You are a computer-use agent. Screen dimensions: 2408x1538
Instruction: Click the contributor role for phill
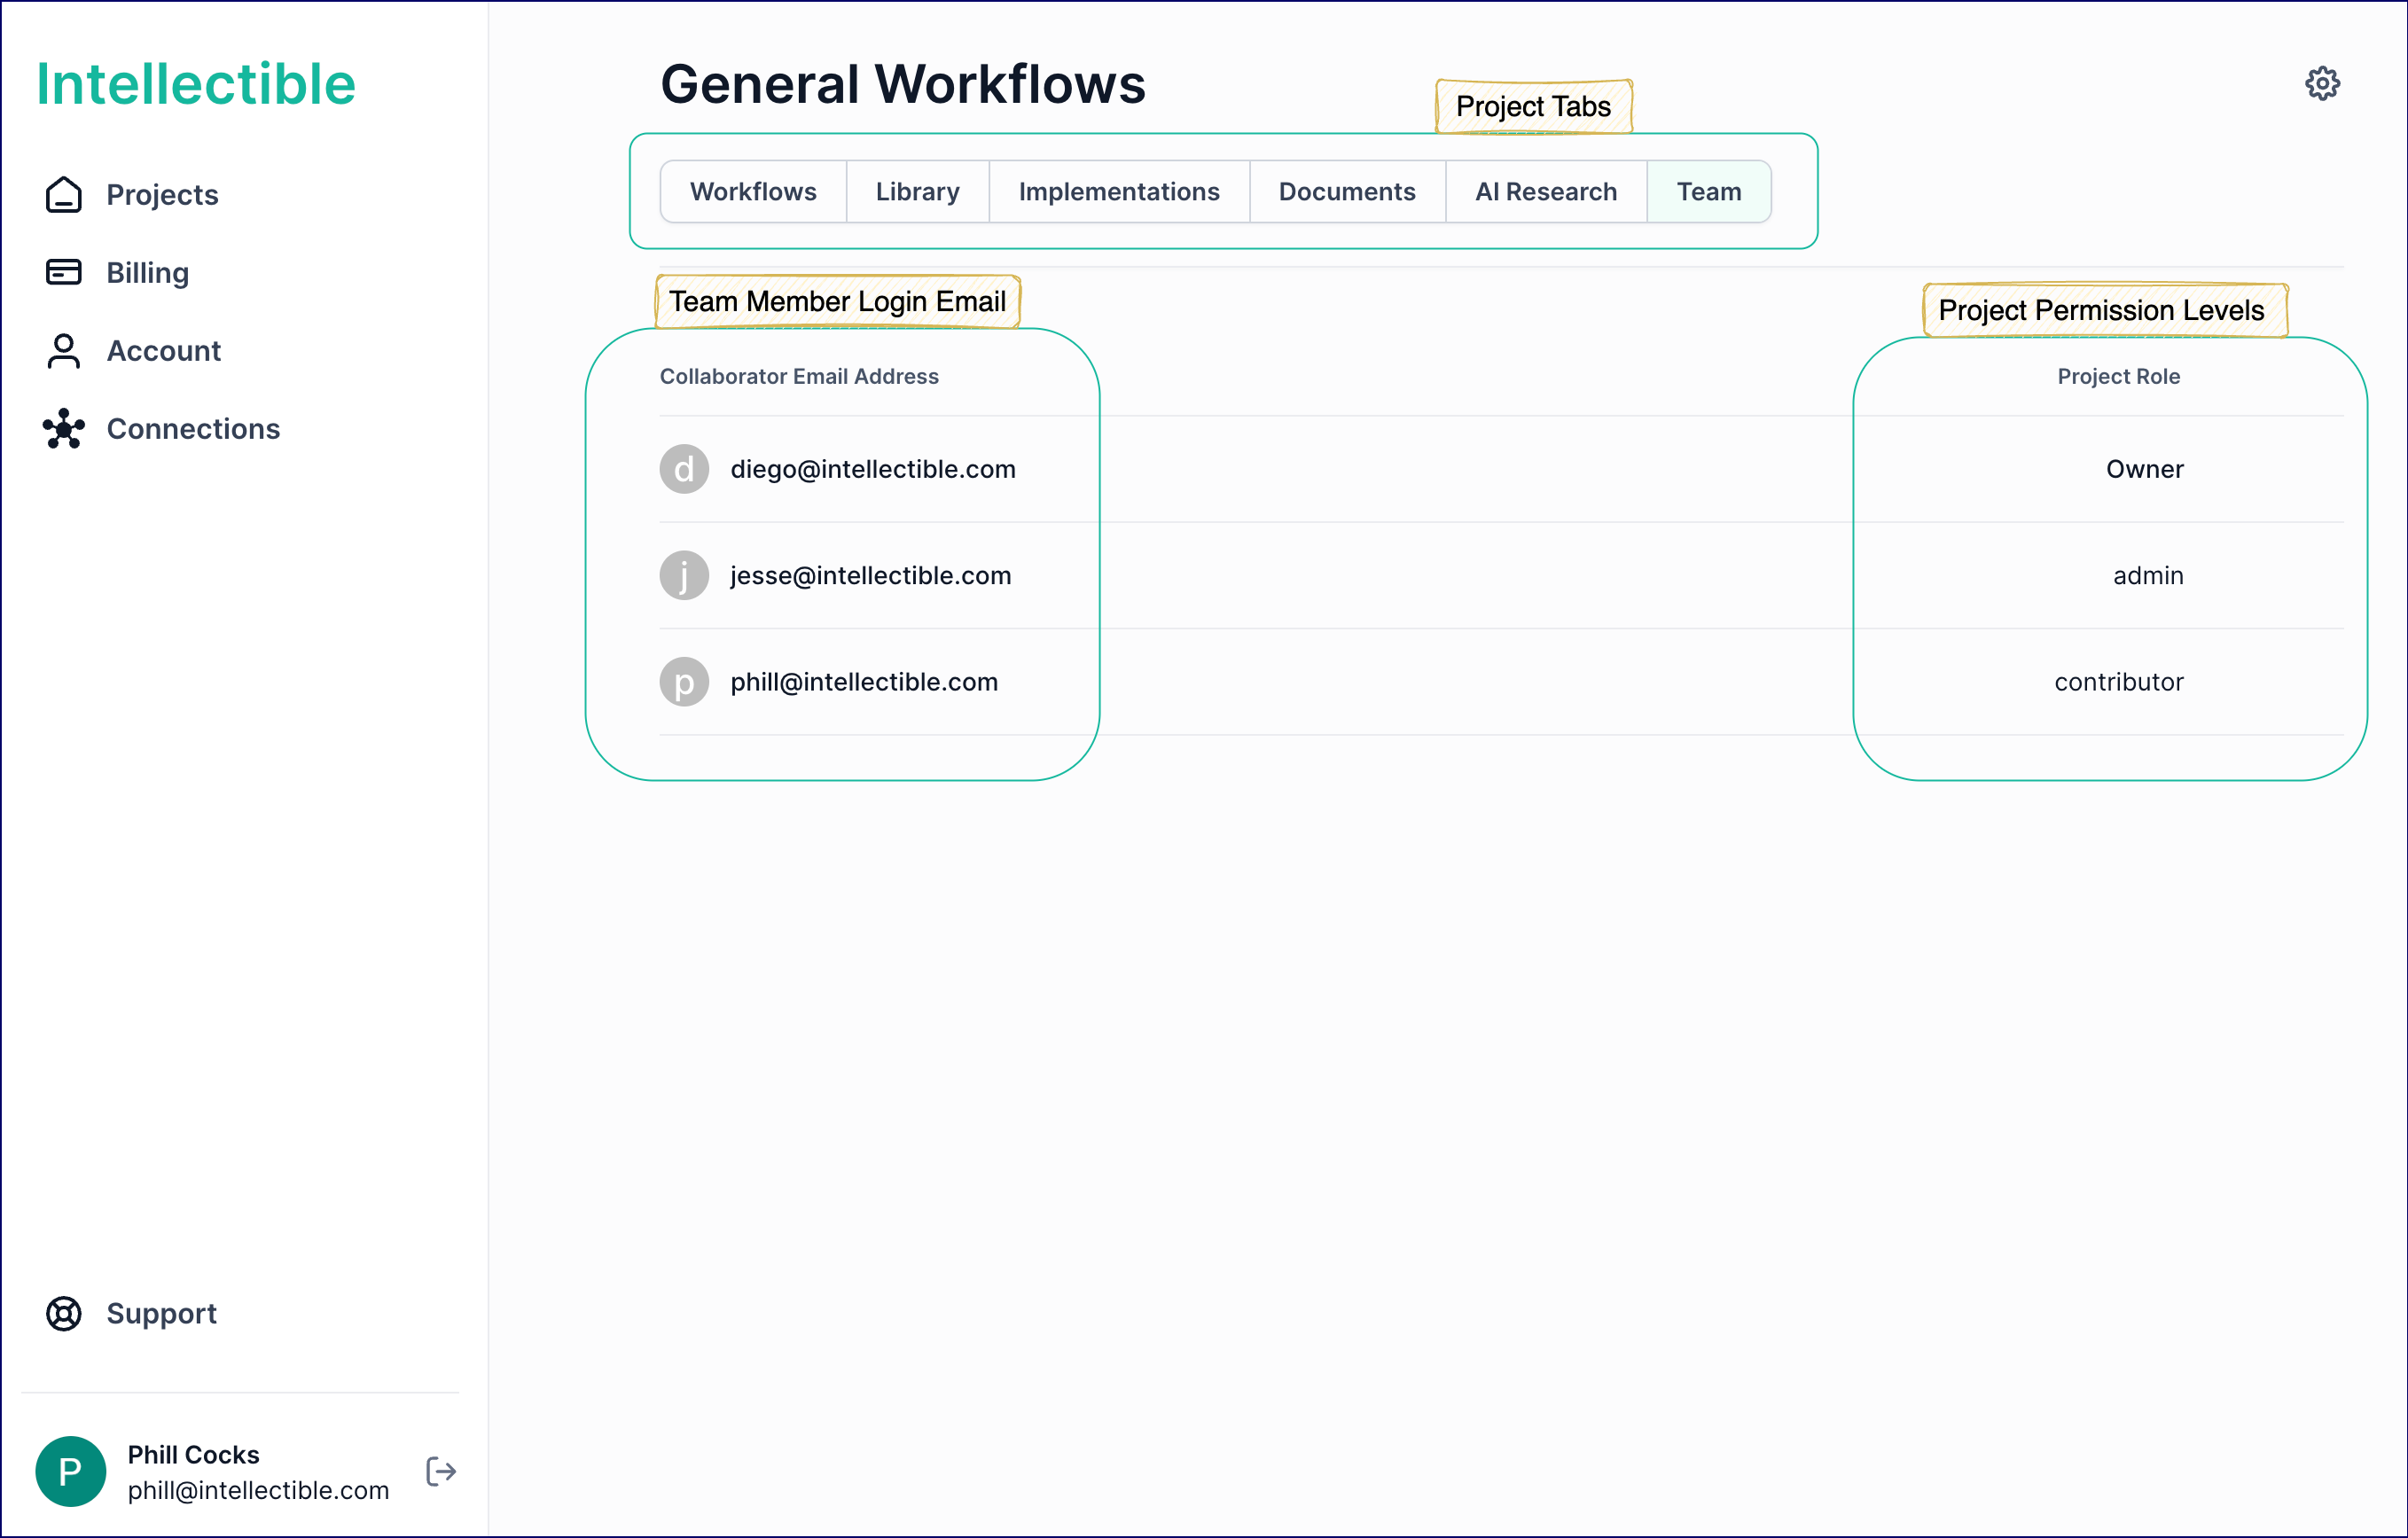[2118, 682]
